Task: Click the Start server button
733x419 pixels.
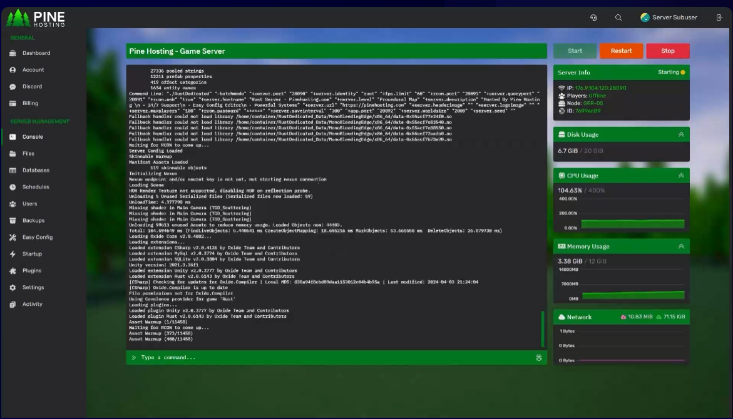Action: coord(575,51)
